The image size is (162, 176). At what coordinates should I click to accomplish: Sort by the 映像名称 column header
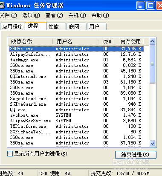[x=30, y=42]
